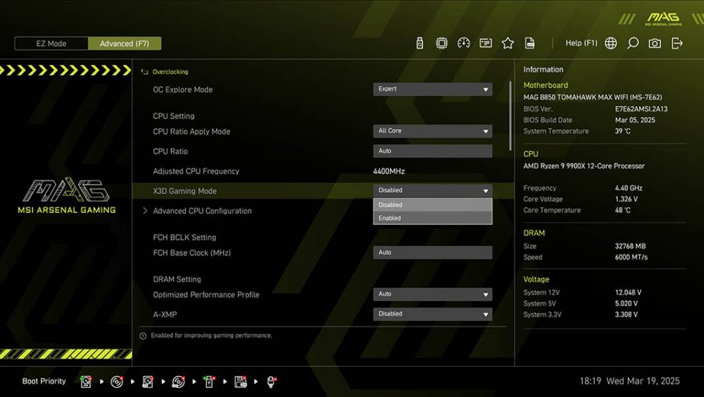The width and height of the screenshot is (704, 397).
Task: Open OC Explore Mode dropdown
Action: click(432, 89)
